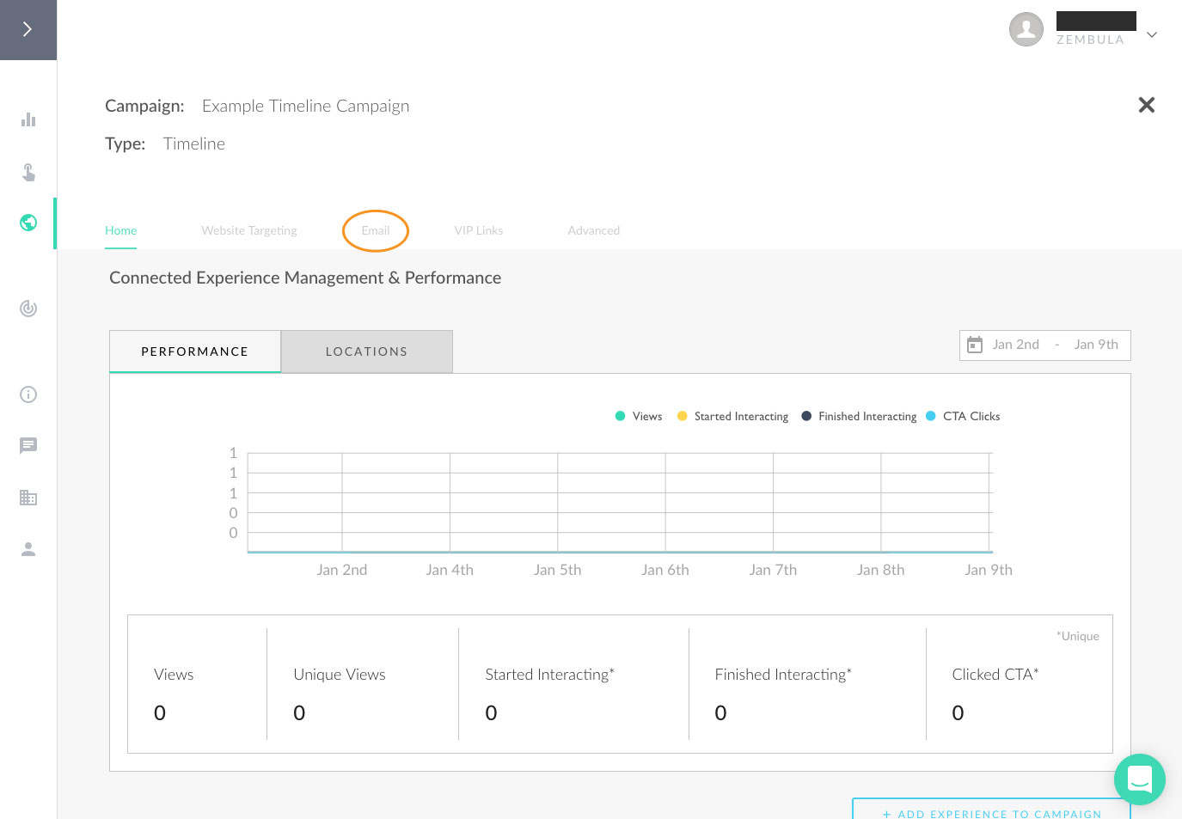
Task: Set the start date Jan 2nd
Action: point(1016,345)
